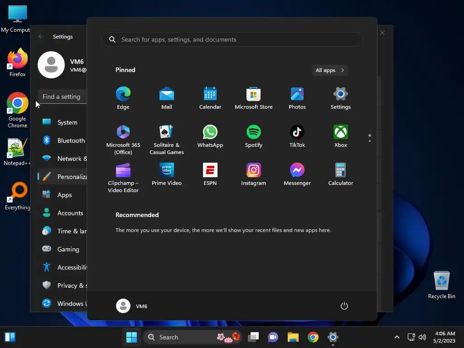Open Bluetooth section in Settings
Screen dimensions: 464x348
62,140
